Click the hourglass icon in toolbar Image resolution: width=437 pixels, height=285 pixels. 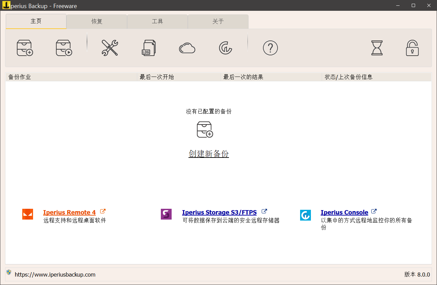[377, 48]
